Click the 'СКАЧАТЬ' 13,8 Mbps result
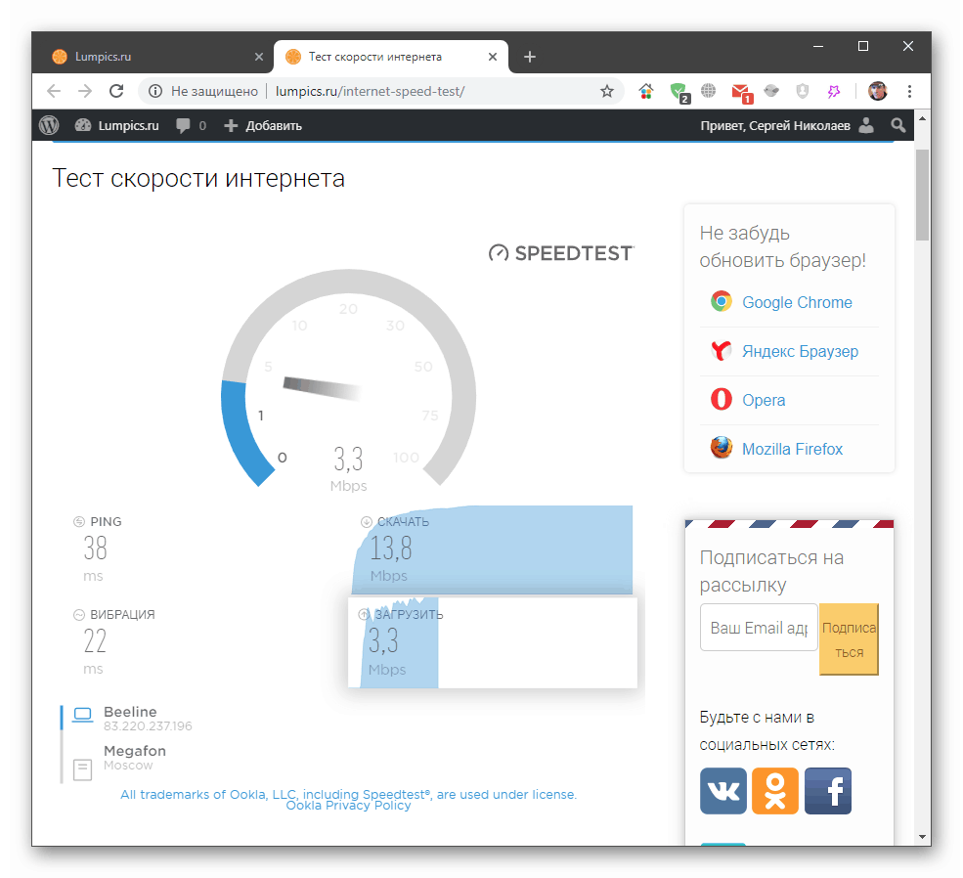The width and height of the screenshot is (963, 878). point(492,550)
